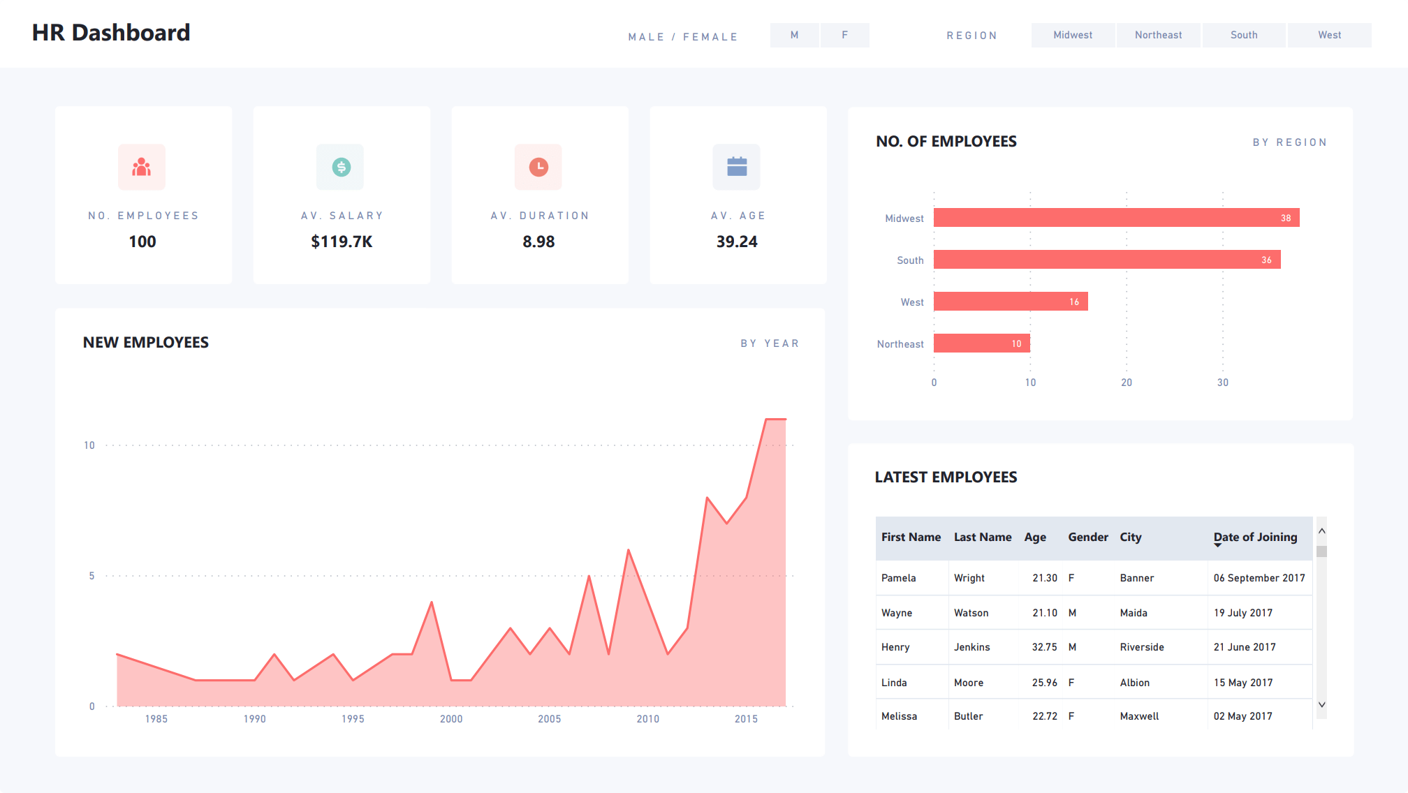Sort table by Date of Joining header
Screen dimensions: 1408x793
1255,537
